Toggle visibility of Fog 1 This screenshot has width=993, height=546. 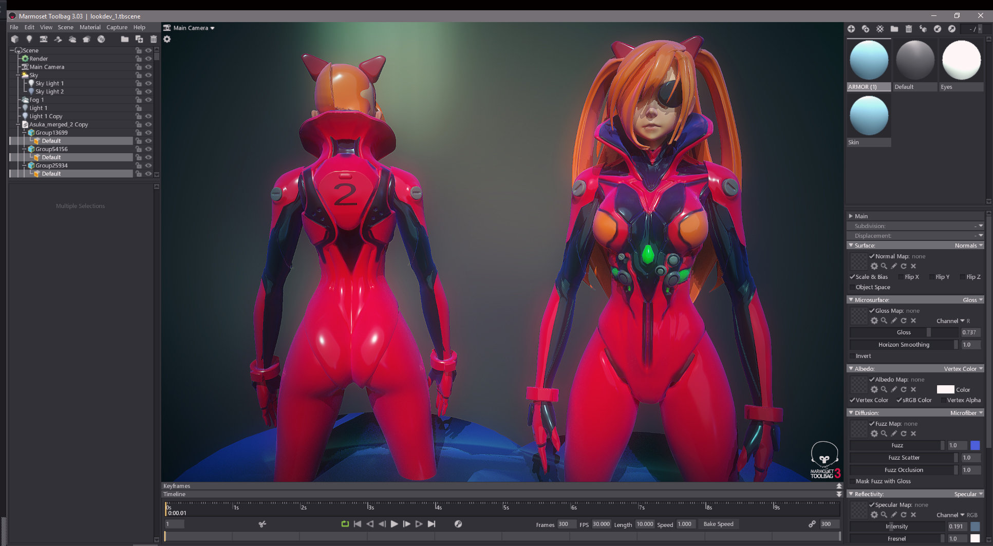[x=148, y=100]
